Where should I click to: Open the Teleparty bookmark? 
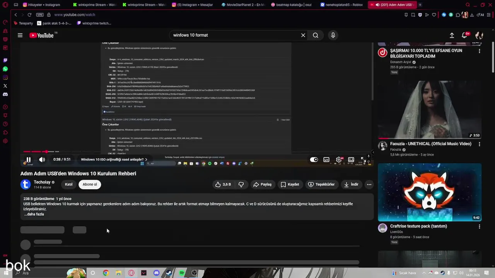coord(23,23)
